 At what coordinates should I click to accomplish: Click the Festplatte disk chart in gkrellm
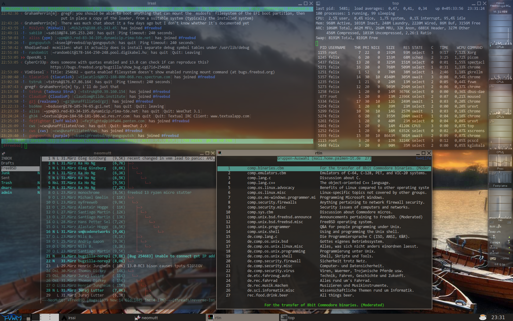[x=500, y=177]
